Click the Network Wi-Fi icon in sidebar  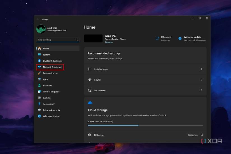[x=39, y=67]
